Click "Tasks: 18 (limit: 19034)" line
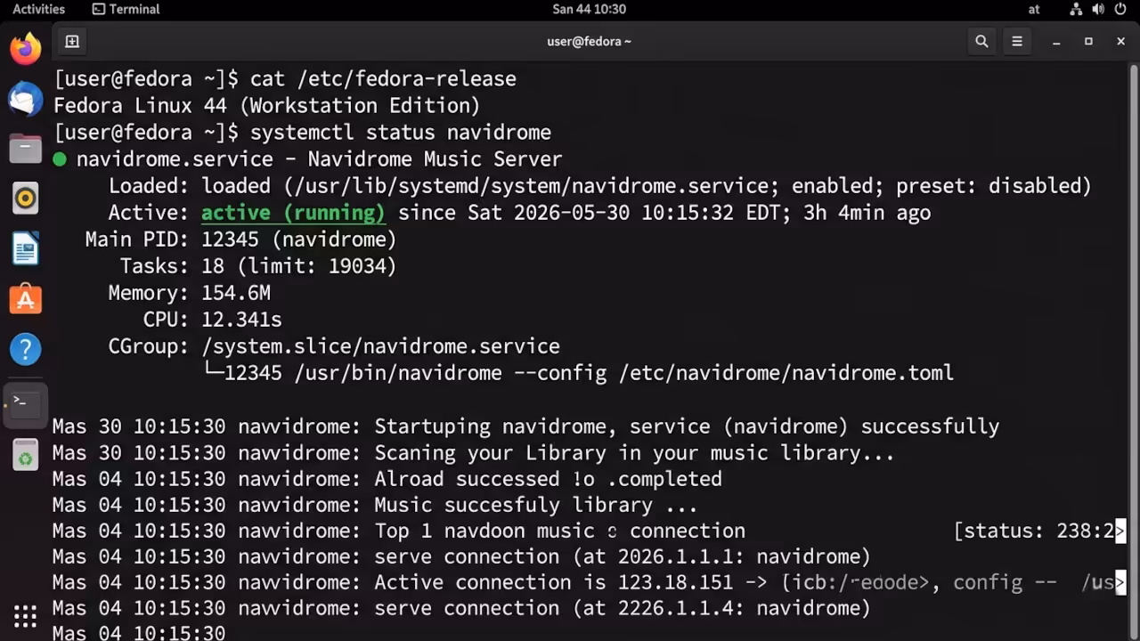 258,266
